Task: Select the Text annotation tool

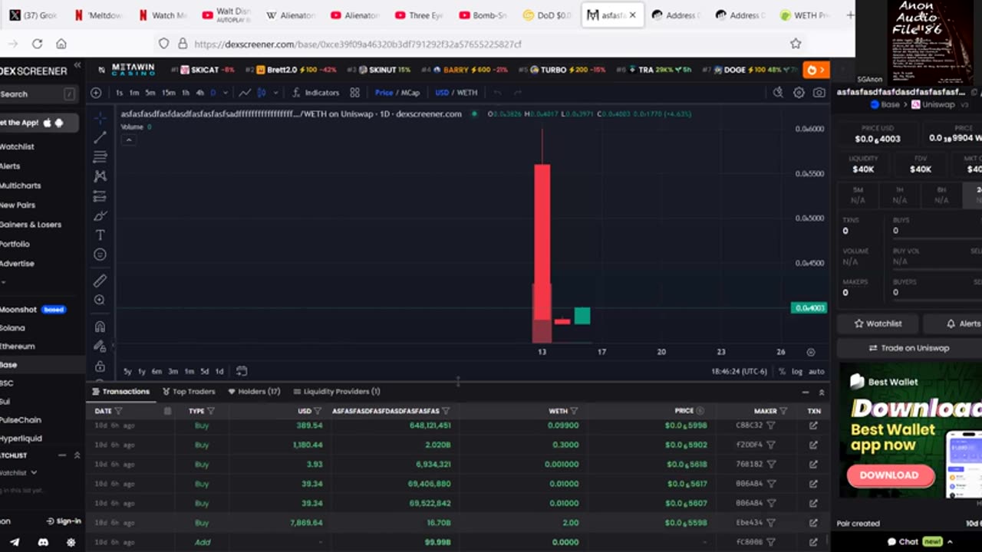Action: (x=100, y=235)
